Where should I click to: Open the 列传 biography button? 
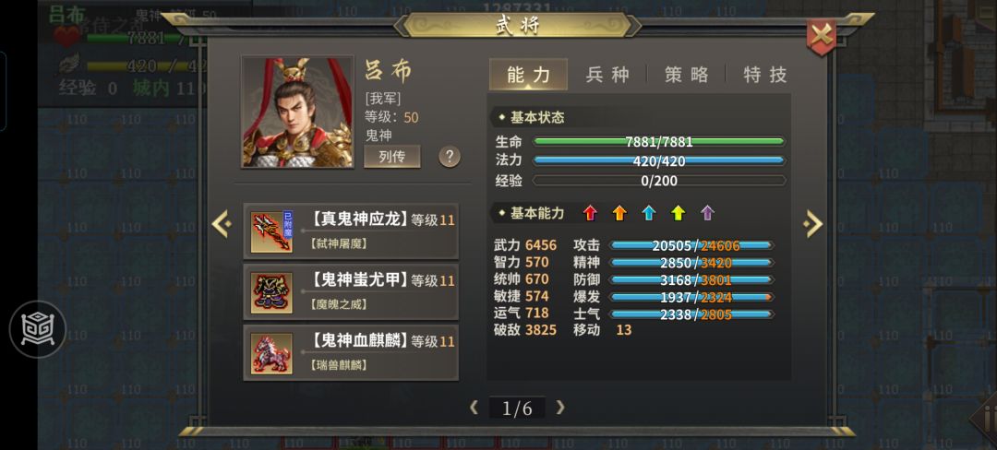point(391,157)
